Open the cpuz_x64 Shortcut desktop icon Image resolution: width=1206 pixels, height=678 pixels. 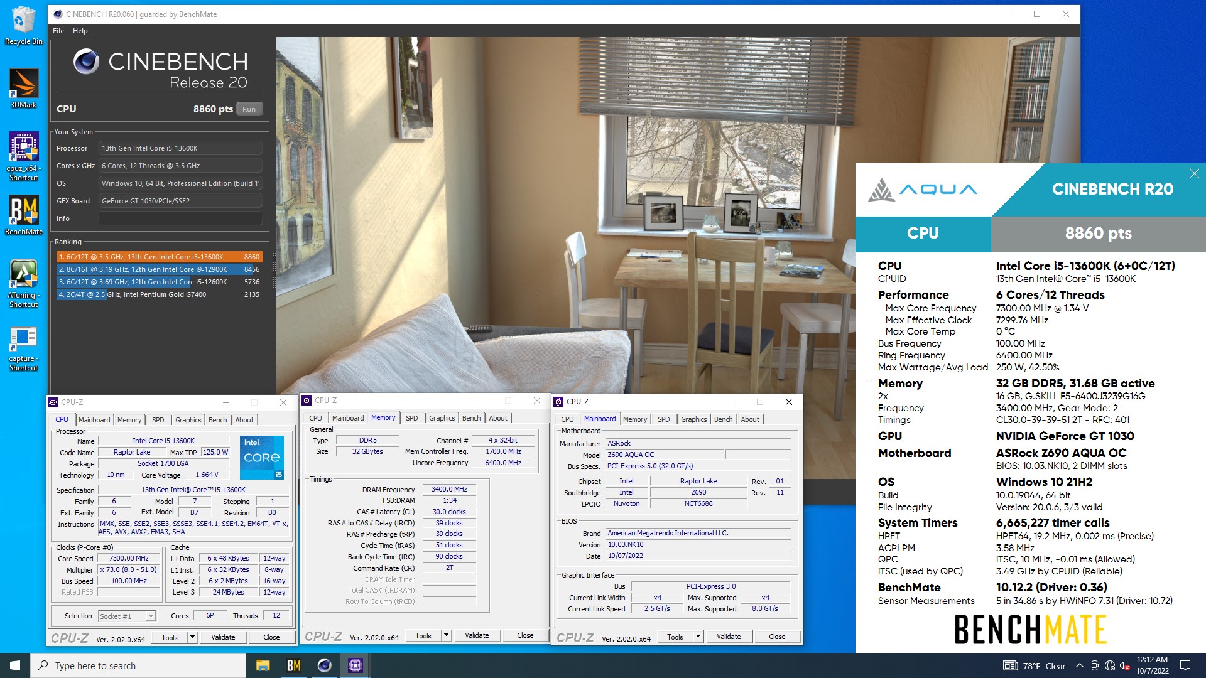pos(23,157)
